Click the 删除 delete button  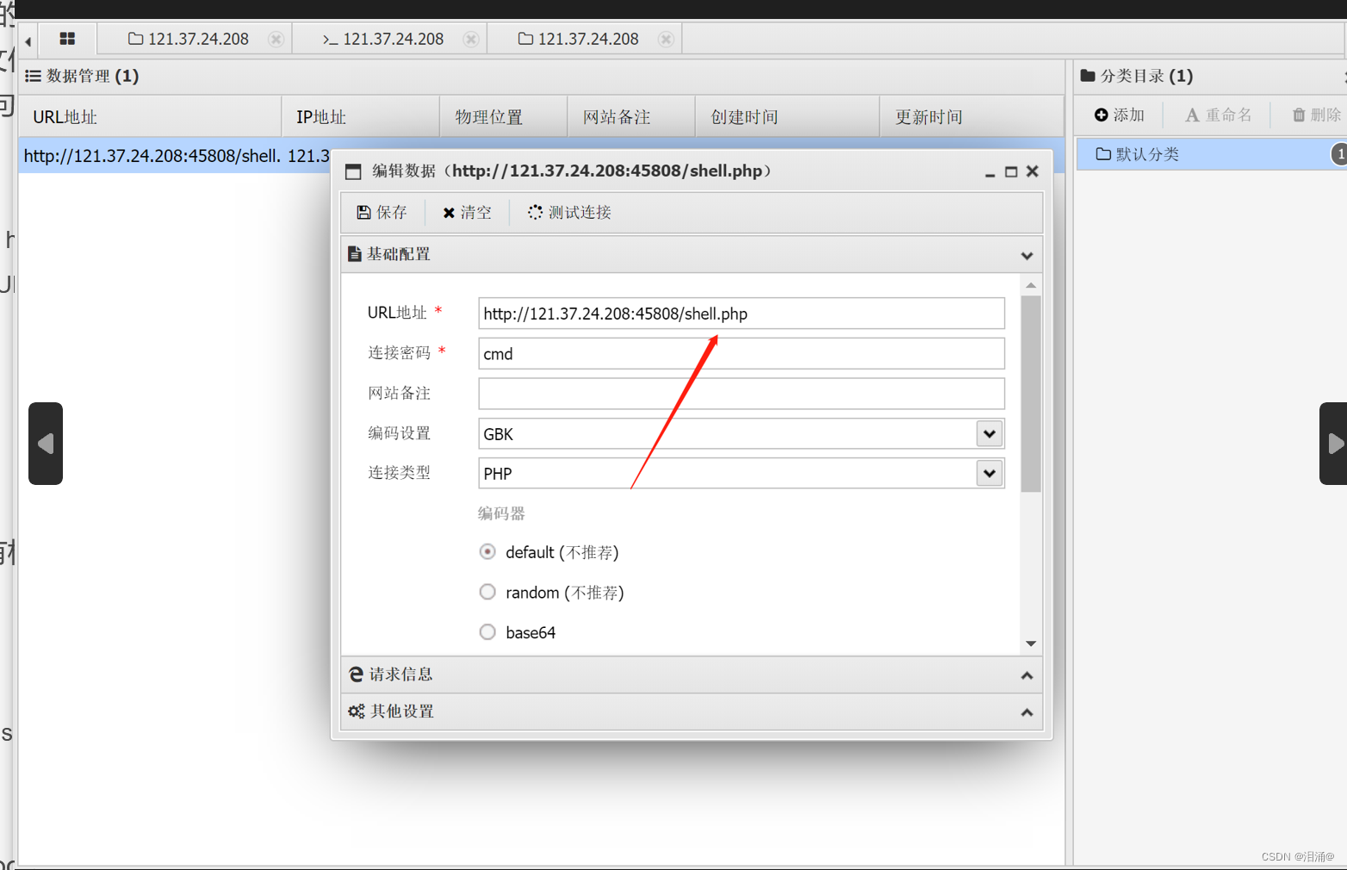(1317, 115)
